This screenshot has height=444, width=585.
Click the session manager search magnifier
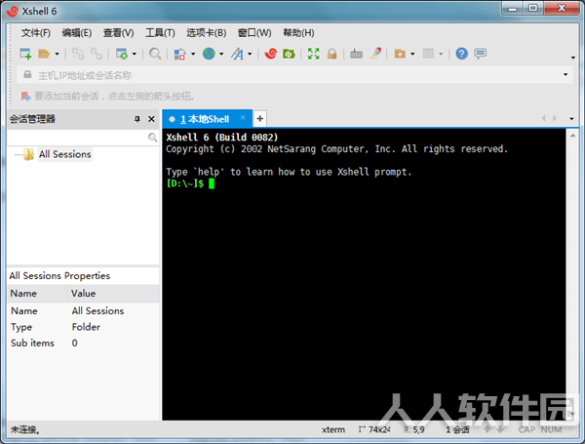point(152,138)
